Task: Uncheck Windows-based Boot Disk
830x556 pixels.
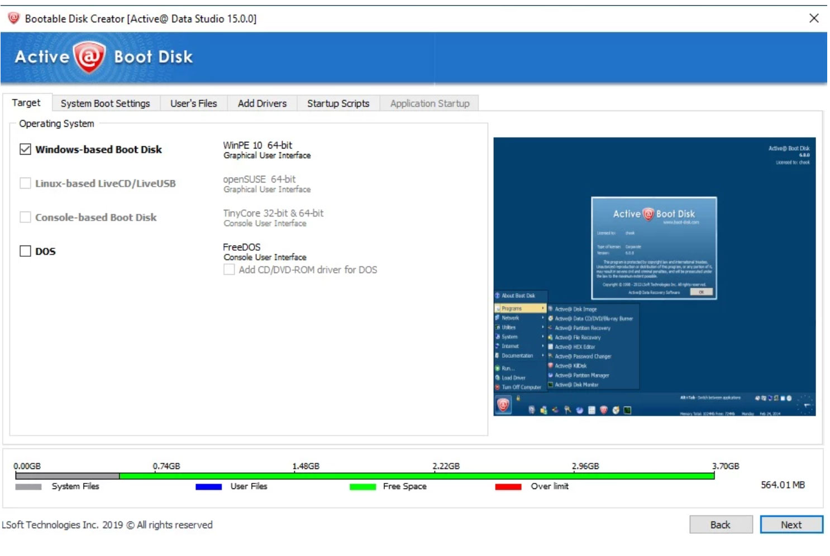Action: coord(25,149)
